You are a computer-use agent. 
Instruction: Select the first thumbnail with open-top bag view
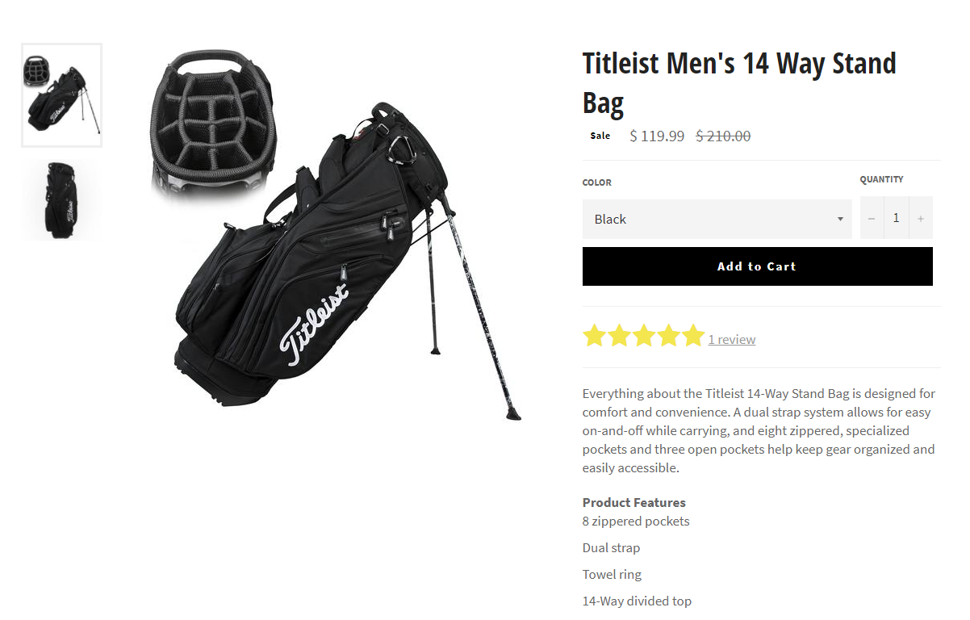pos(62,95)
